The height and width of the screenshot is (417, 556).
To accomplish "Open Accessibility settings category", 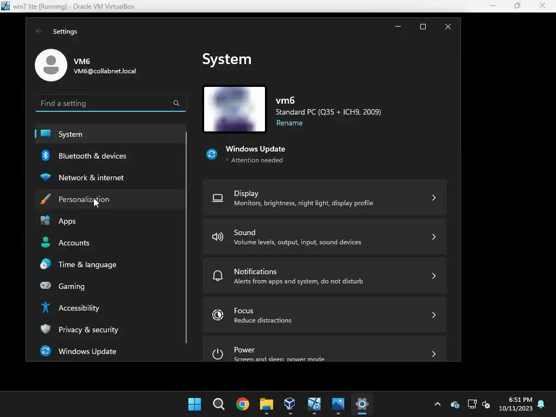I will coord(110,308).
